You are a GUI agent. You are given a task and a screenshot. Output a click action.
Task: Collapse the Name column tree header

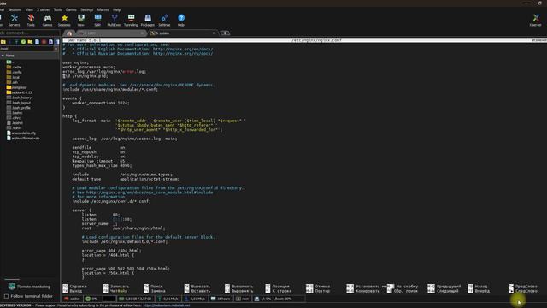[3, 56]
